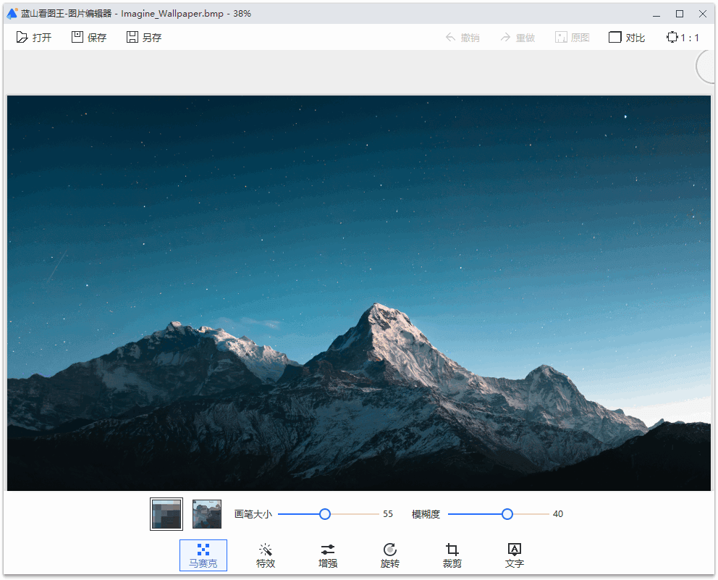Viewport: 718px width, 580px height.
Task: Click the blur level (模糊度) slider handle
Action: click(507, 514)
